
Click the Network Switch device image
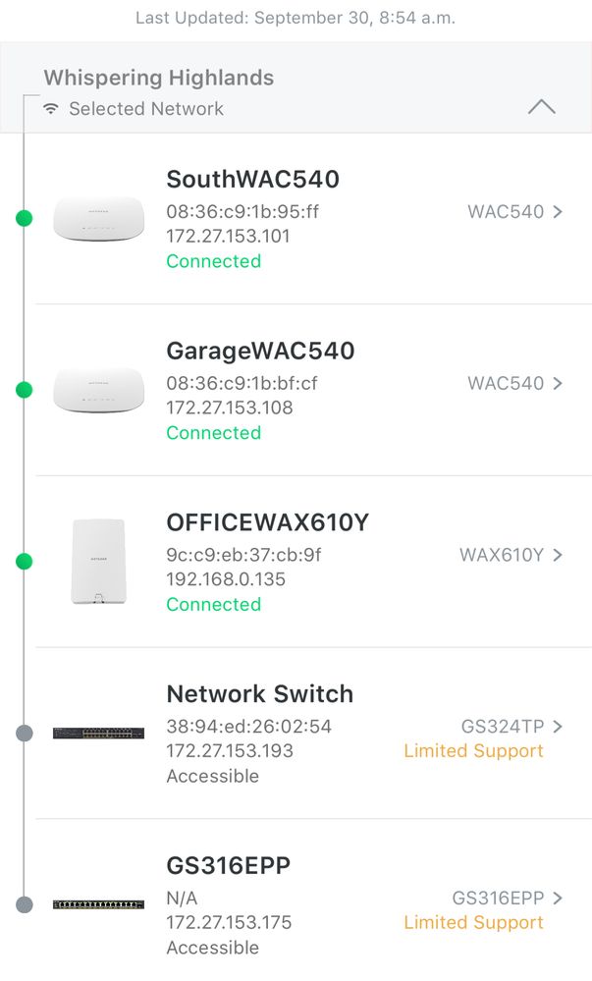pyautogui.click(x=98, y=733)
